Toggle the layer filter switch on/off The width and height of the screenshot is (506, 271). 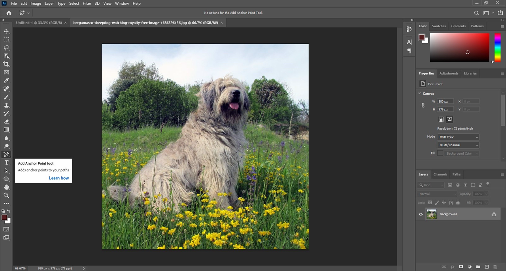[488, 183]
